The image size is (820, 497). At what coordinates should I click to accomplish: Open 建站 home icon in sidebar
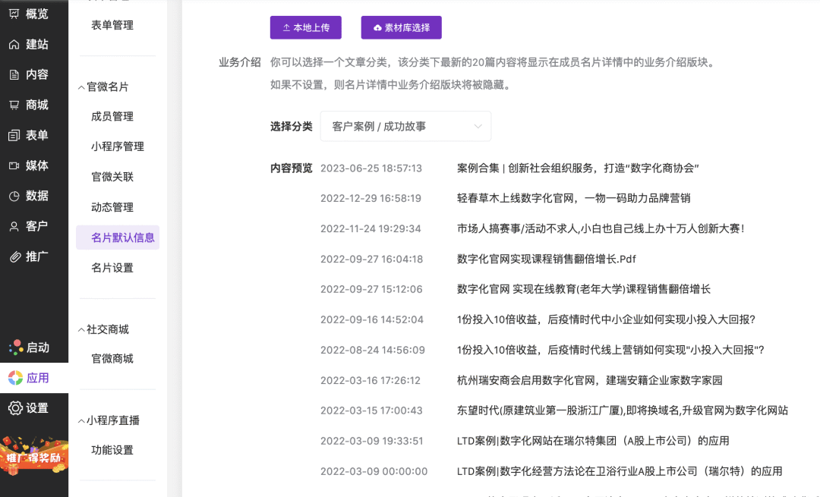14,44
